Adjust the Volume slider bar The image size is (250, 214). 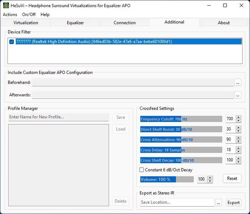[167, 179]
